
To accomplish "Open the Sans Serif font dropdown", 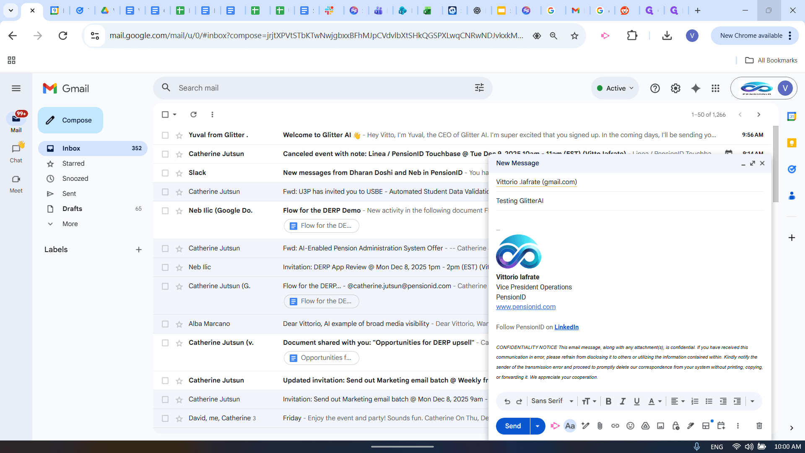I will pos(552,401).
